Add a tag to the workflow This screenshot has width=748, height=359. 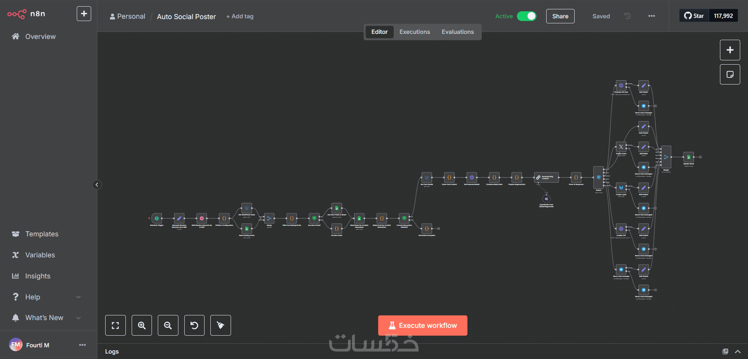240,16
